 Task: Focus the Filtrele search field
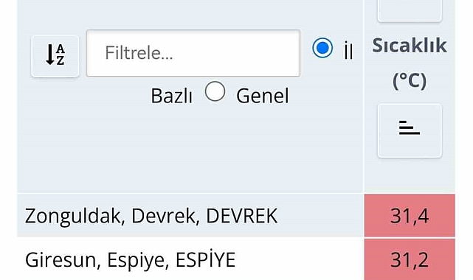(x=193, y=53)
